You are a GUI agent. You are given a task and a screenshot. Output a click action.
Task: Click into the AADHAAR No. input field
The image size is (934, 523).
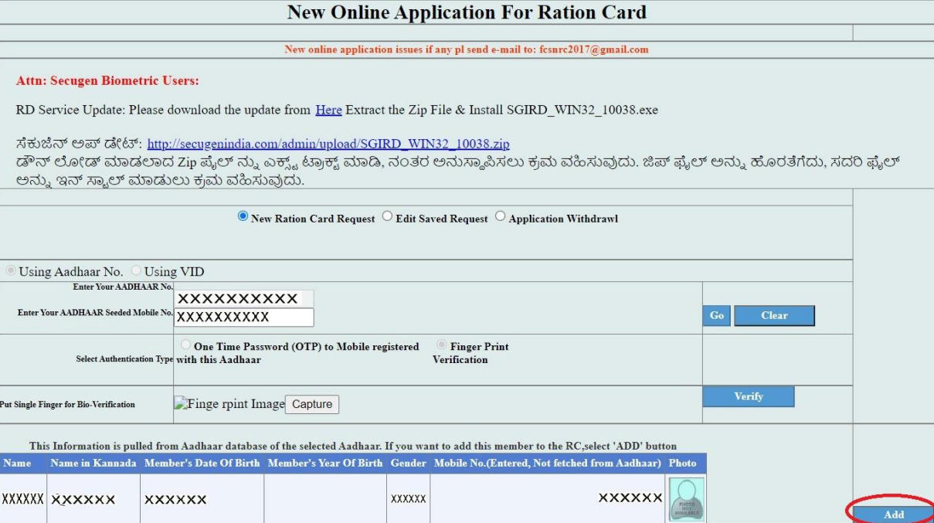(243, 299)
